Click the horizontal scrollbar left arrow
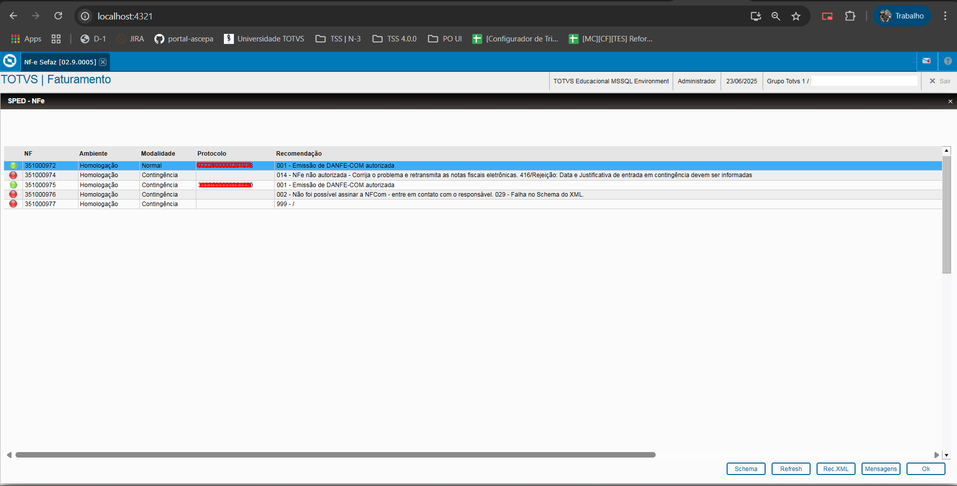 (9, 455)
